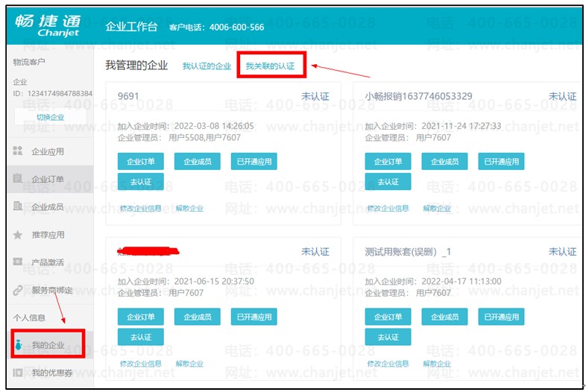586x392 pixels.
Task: Click 已开通应用 button for 测试用账套(误删)_1
Action: tap(502, 317)
